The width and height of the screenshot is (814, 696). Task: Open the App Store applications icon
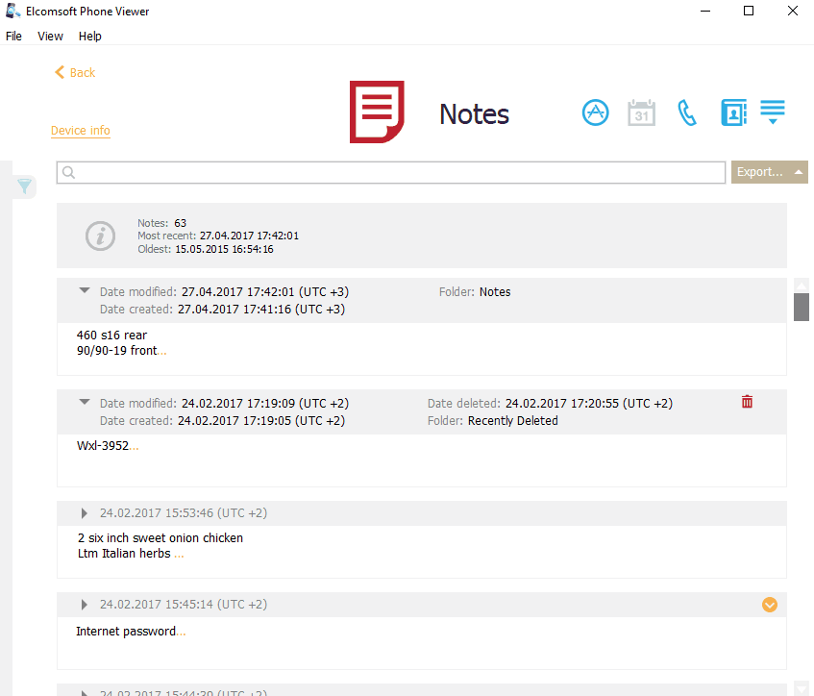pyautogui.click(x=596, y=113)
